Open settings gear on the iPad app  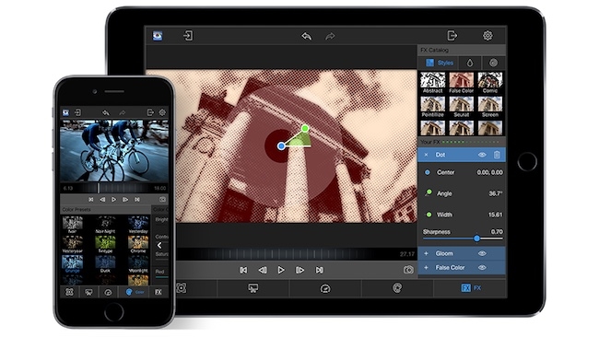tap(487, 36)
